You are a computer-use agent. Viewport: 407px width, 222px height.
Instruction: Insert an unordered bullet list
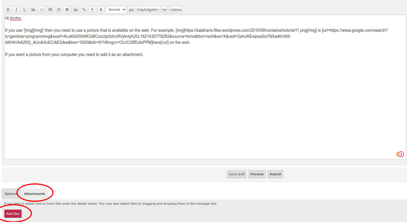[50, 10]
